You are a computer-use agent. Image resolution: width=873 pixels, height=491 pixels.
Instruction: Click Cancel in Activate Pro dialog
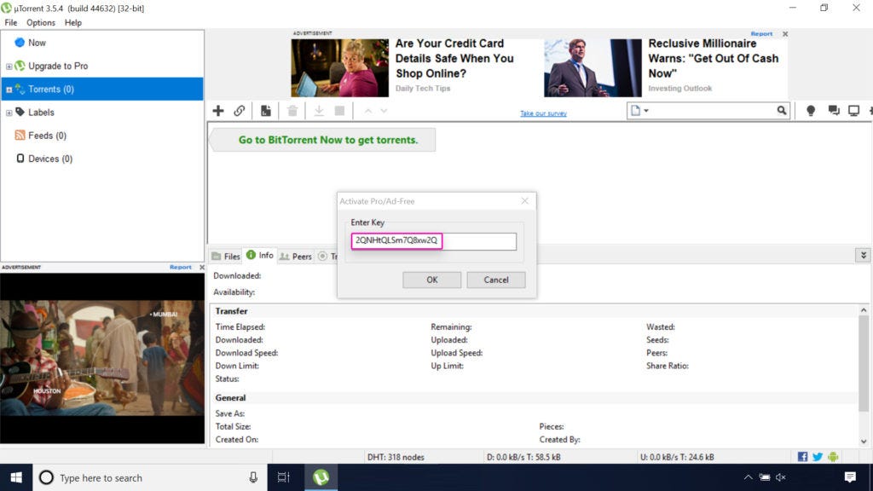click(495, 280)
